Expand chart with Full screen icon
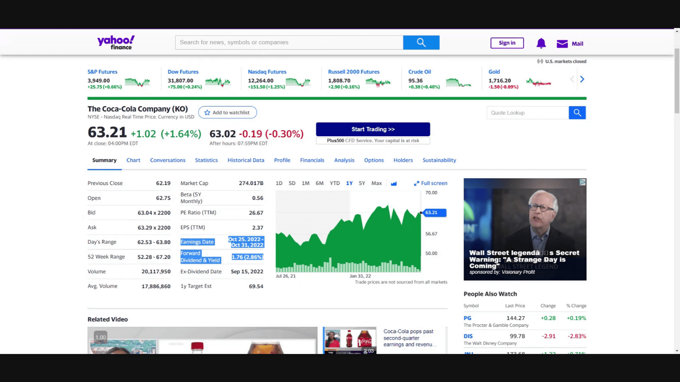The image size is (680, 382). tap(416, 183)
